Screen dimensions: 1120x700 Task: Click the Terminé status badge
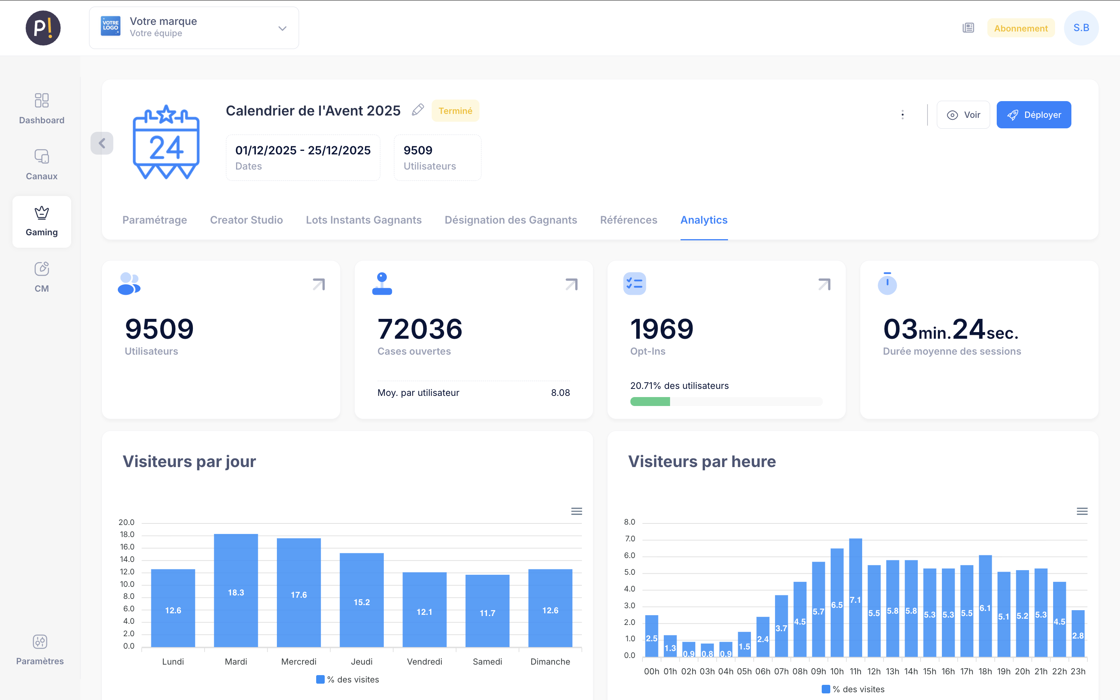pyautogui.click(x=455, y=111)
